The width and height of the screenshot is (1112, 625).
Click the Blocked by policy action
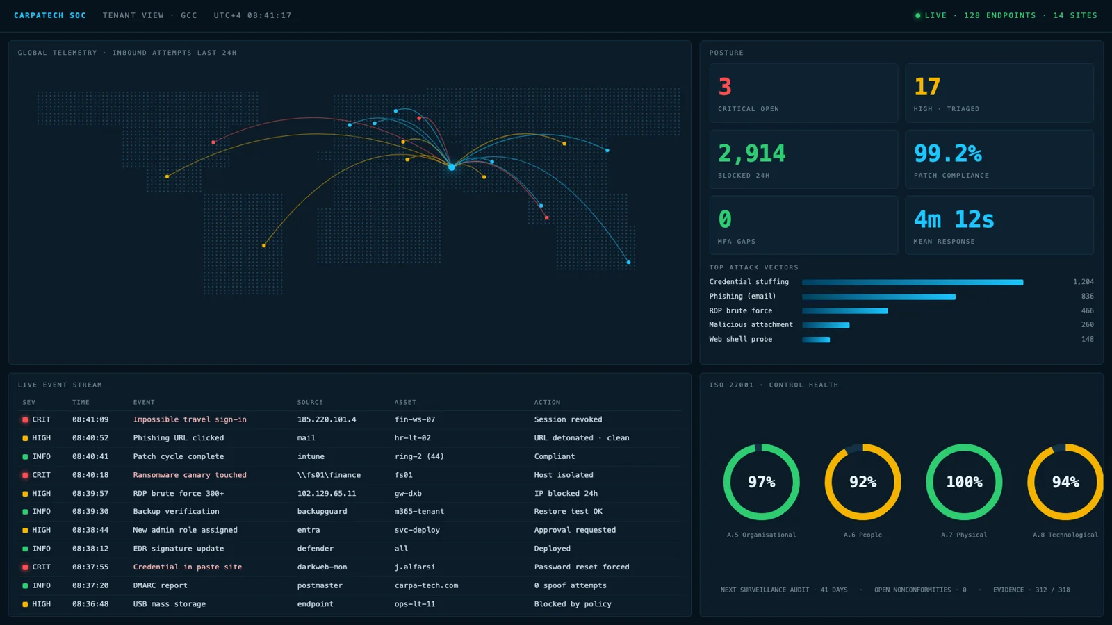coord(573,604)
